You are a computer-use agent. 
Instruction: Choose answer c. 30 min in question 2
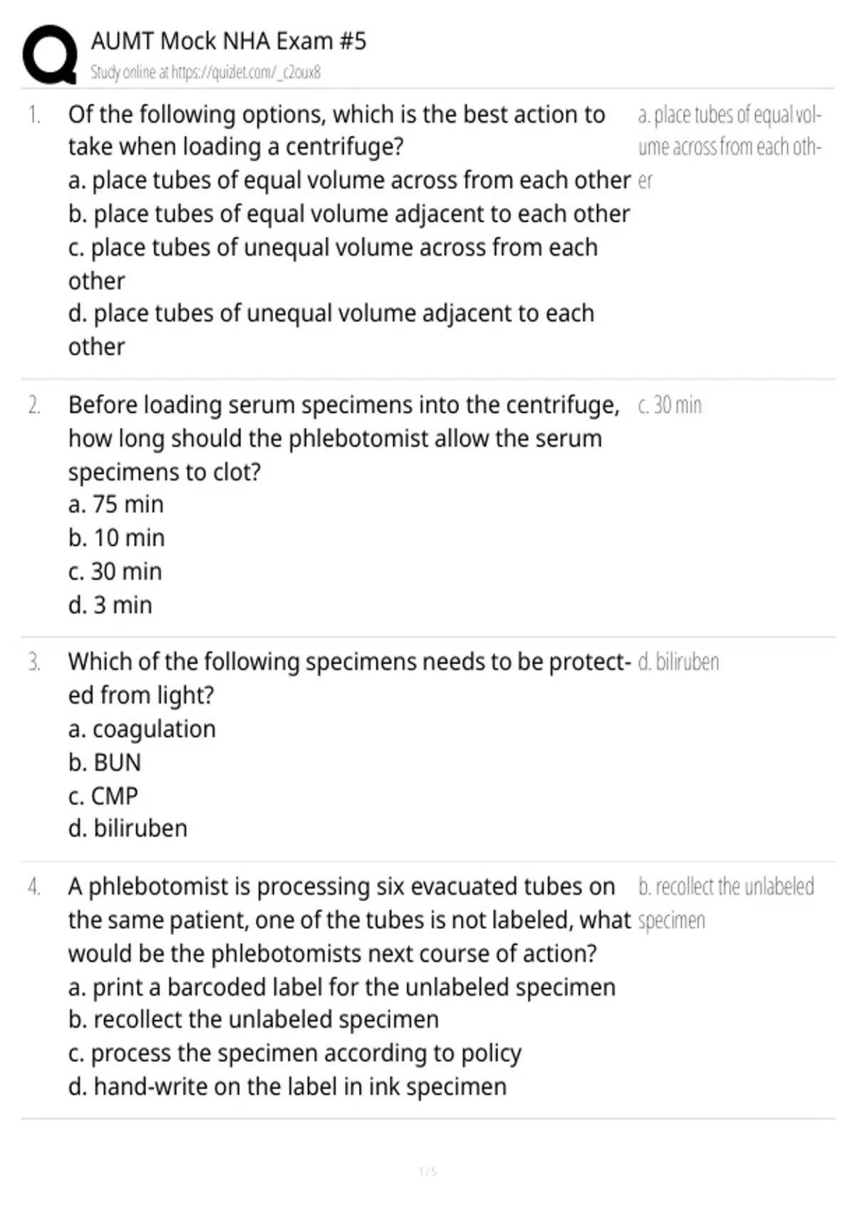[115, 571]
